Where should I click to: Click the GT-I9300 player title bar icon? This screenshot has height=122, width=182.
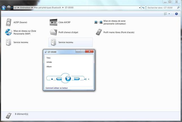pyautogui.click(x=46, y=52)
